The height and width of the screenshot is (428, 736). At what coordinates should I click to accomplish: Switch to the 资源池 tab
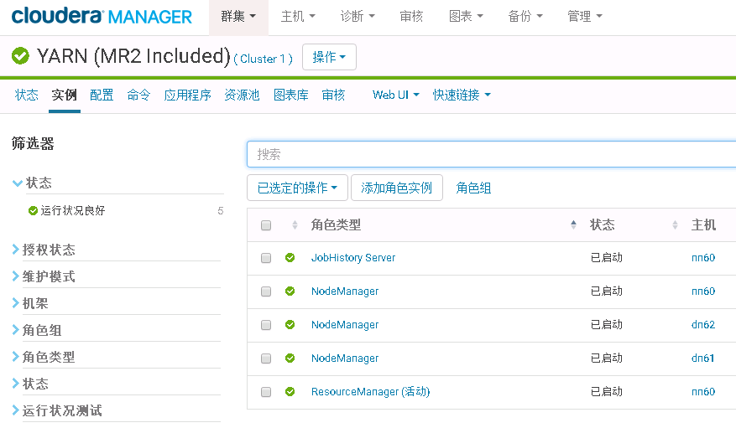coord(242,95)
